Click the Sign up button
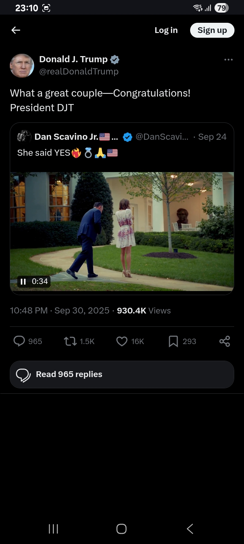This screenshot has width=244, height=544. [212, 30]
